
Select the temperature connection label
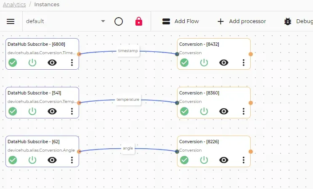(x=128, y=100)
